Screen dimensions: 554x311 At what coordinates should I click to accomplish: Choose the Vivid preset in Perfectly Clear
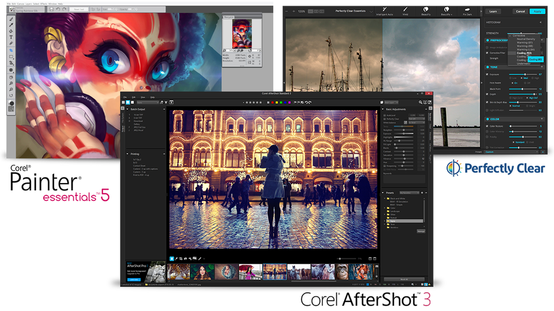pyautogui.click(x=406, y=11)
